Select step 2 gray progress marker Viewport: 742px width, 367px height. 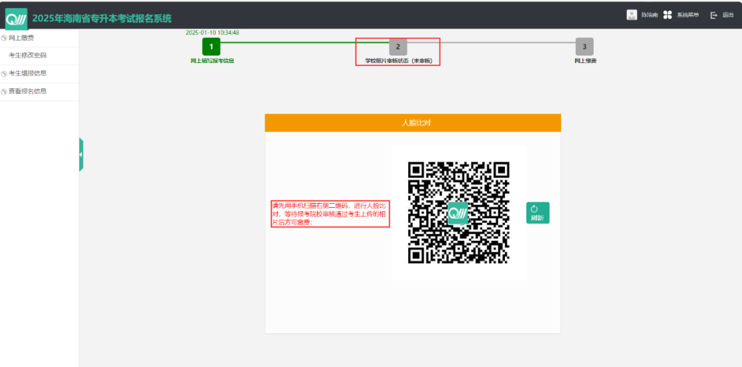(398, 47)
